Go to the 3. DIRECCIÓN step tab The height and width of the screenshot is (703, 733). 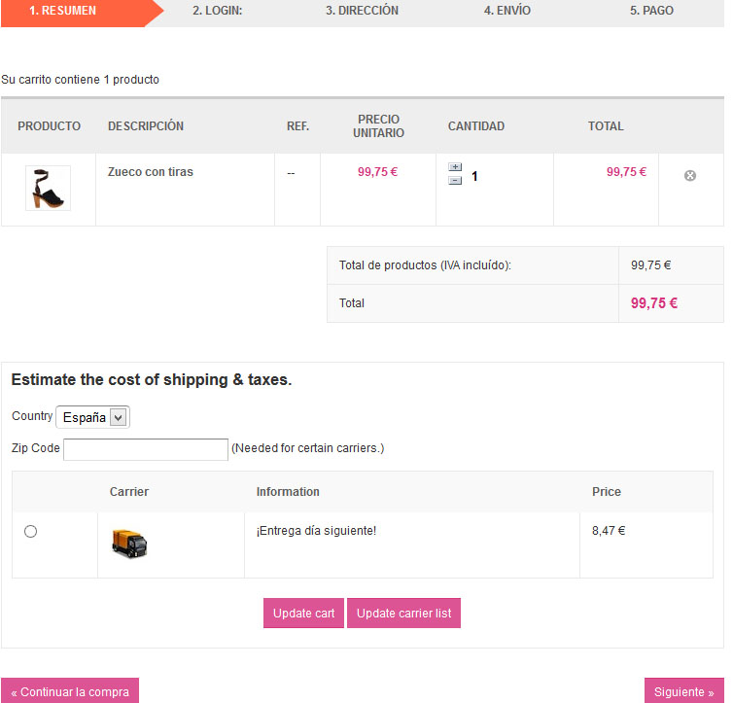click(362, 11)
